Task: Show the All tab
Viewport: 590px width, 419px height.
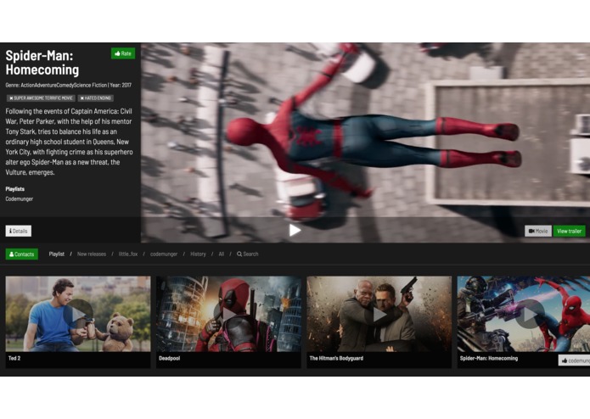Action: [x=222, y=254]
